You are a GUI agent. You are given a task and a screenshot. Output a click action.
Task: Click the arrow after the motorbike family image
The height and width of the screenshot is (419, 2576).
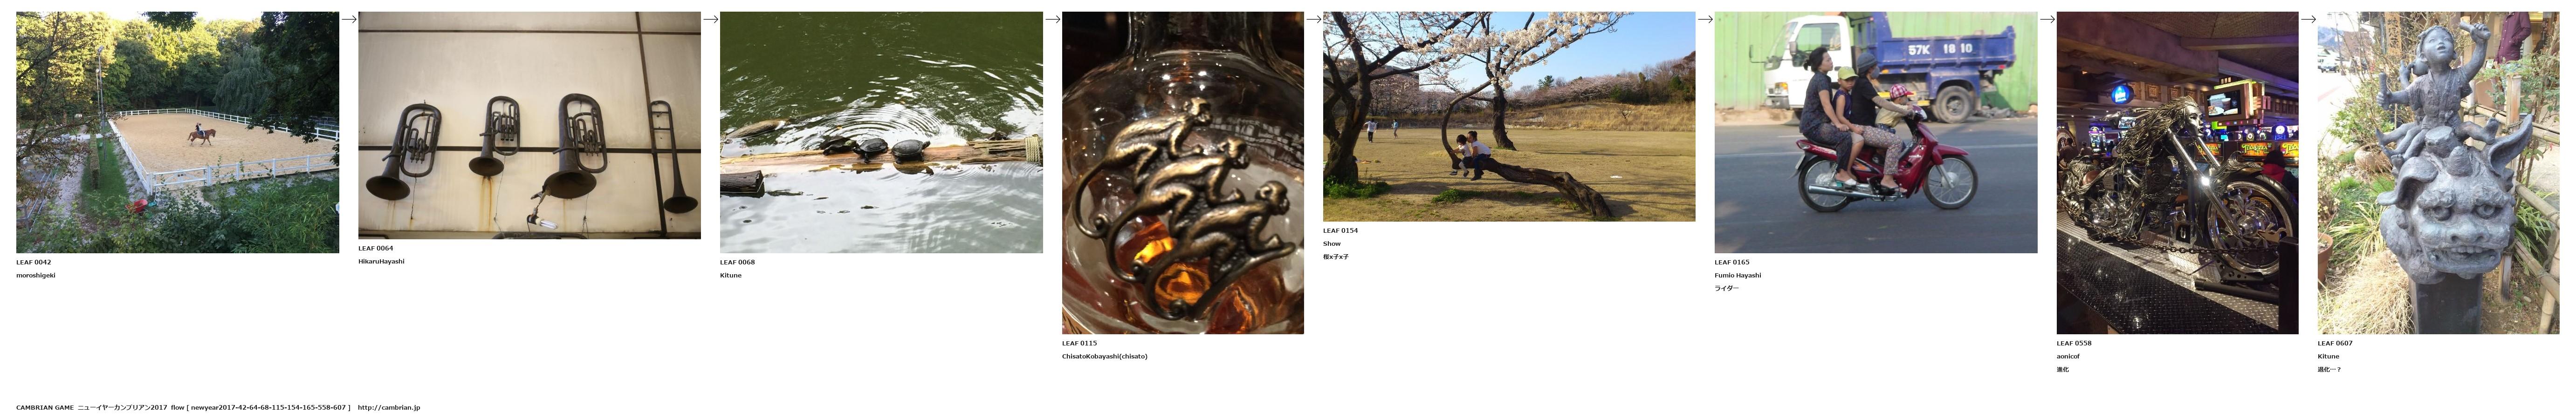pos(2047,19)
